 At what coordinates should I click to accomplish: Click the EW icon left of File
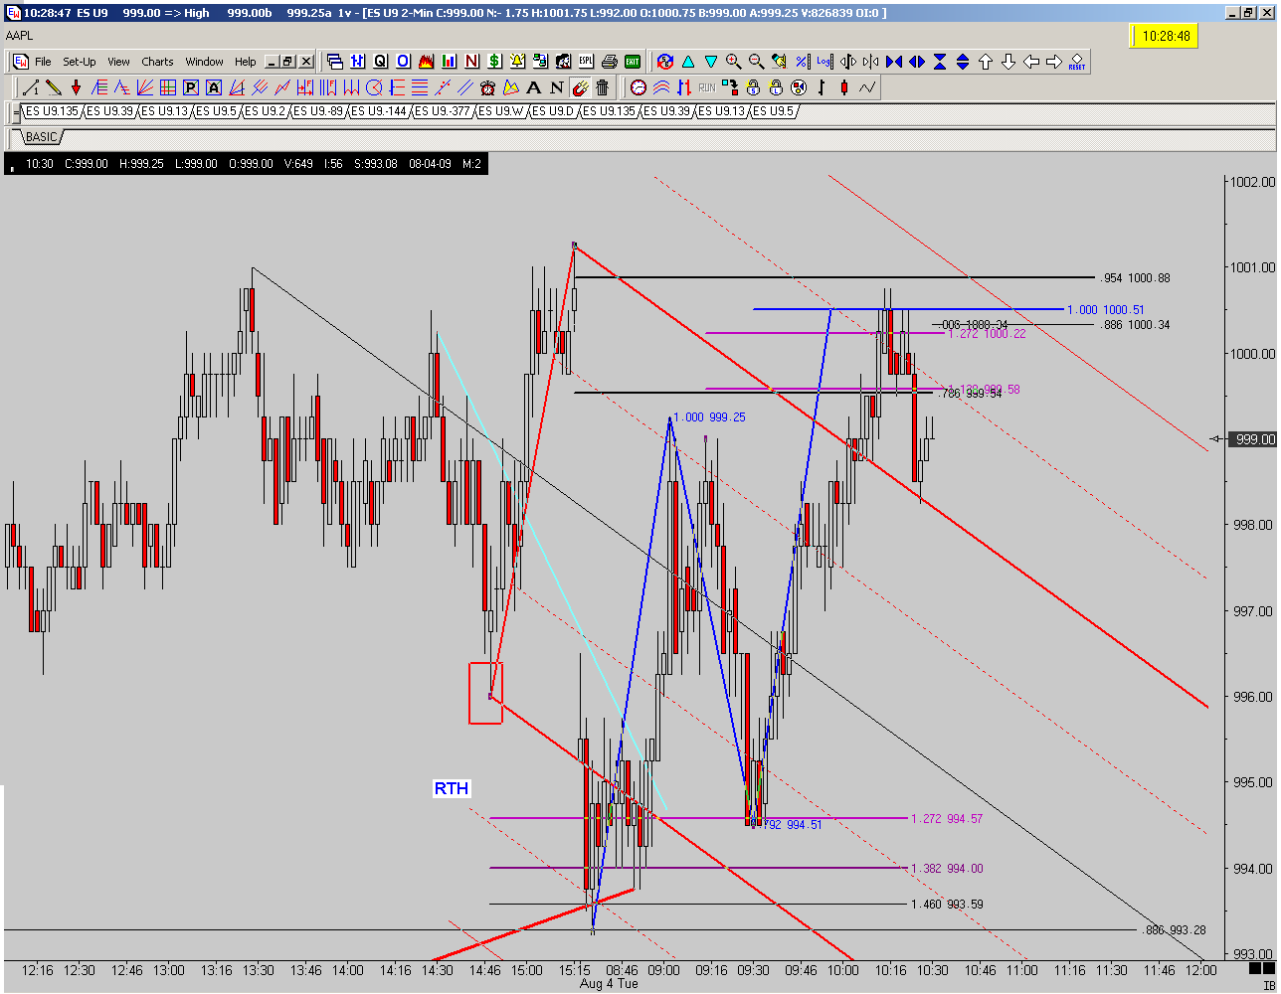coord(20,62)
